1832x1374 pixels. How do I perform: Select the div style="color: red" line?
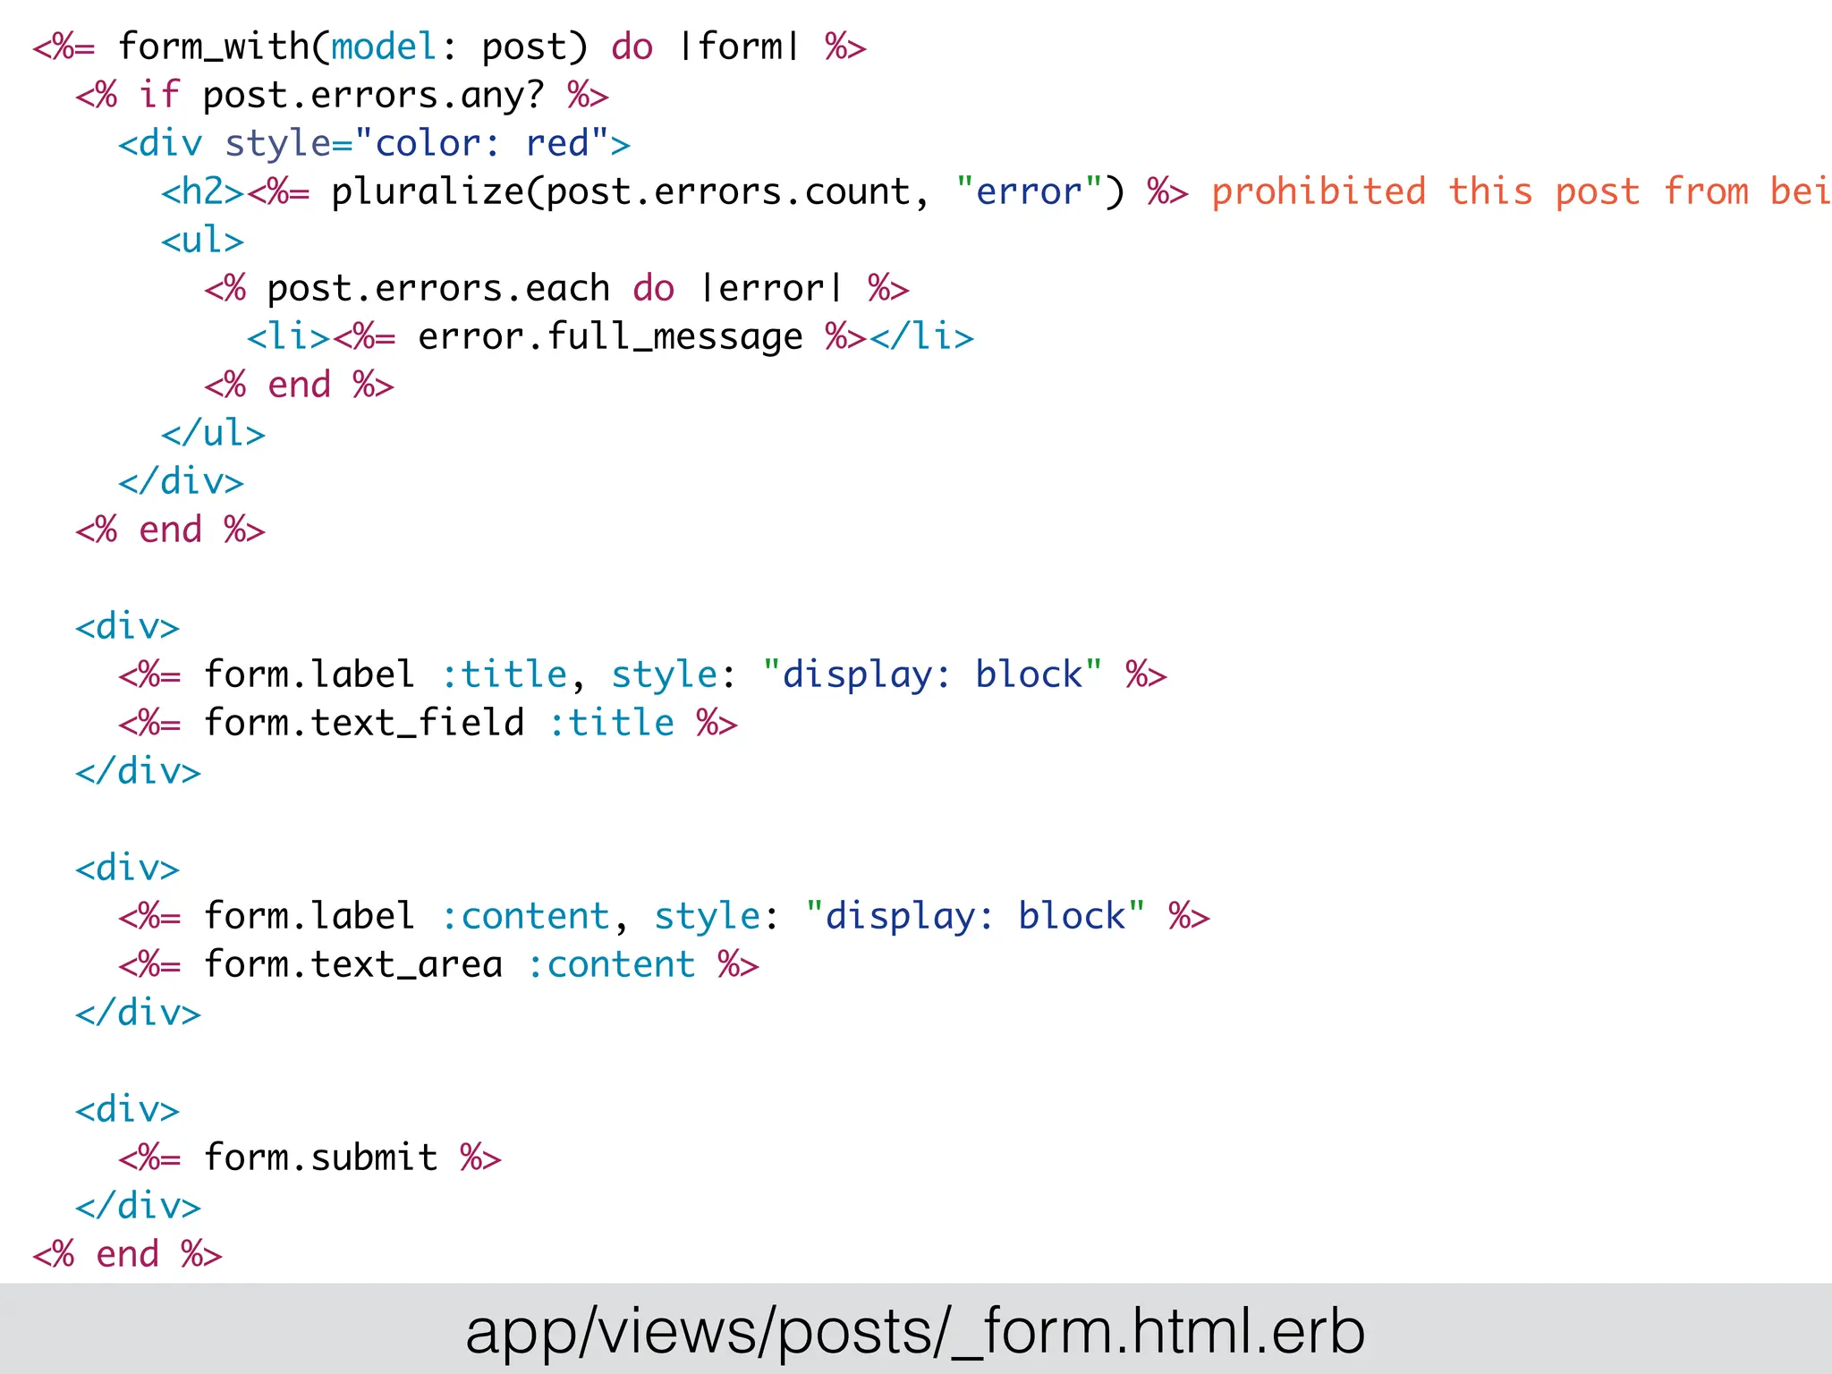click(374, 143)
